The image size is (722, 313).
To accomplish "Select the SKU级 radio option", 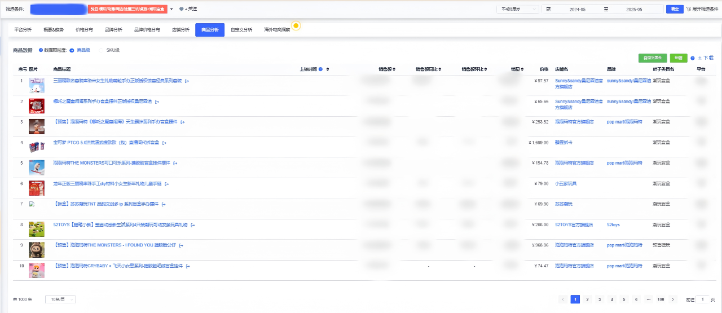I will [x=102, y=50].
